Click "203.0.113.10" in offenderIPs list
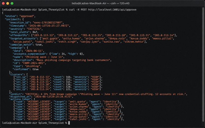 (x=116, y=35)
